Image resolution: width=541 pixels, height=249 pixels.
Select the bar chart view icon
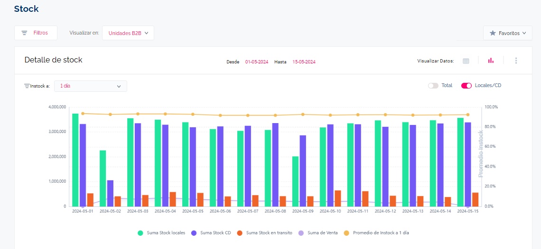click(491, 61)
